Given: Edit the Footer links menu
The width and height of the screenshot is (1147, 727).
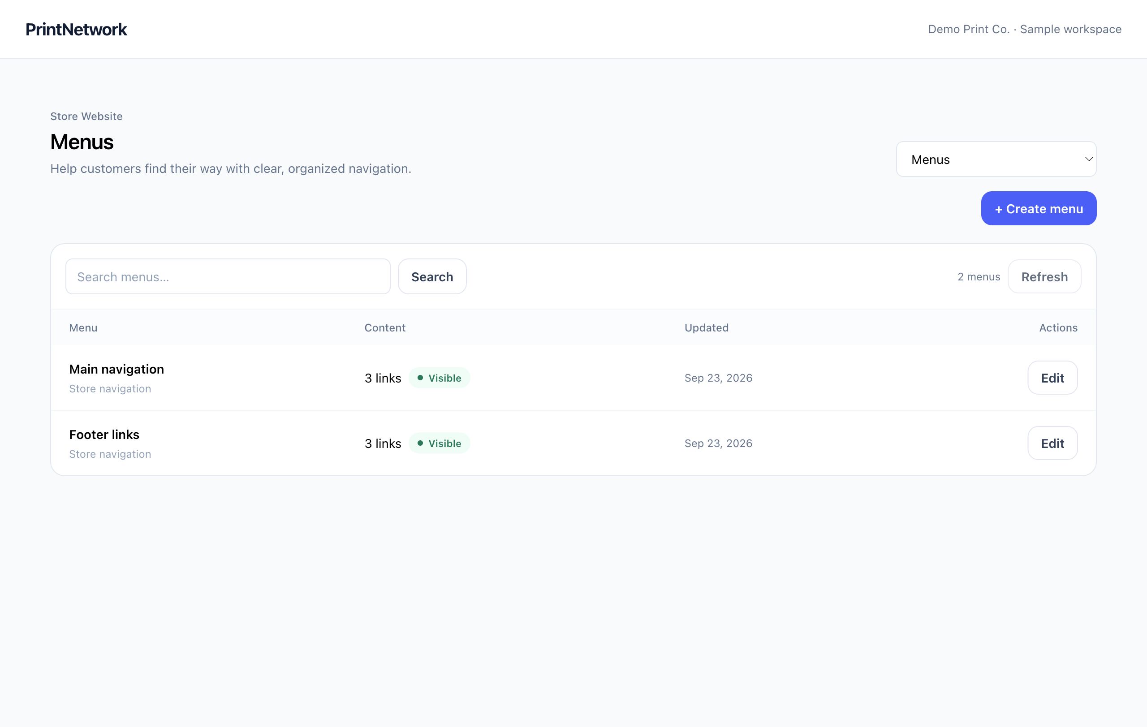Looking at the screenshot, I should coord(1052,443).
